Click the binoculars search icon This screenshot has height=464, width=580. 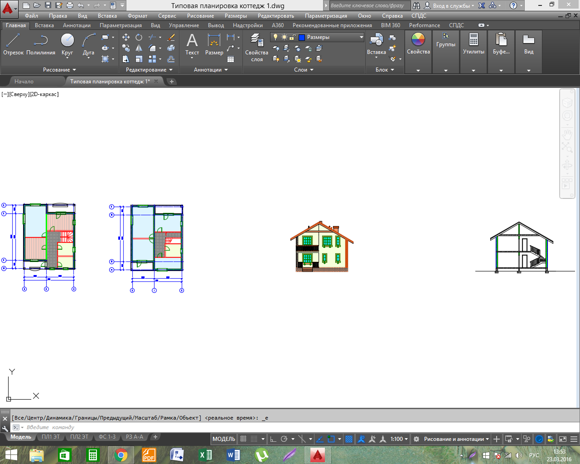pos(416,5)
